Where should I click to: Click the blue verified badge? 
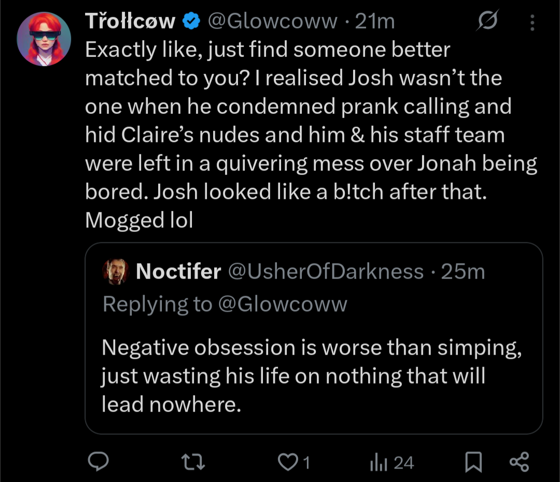click(x=192, y=22)
